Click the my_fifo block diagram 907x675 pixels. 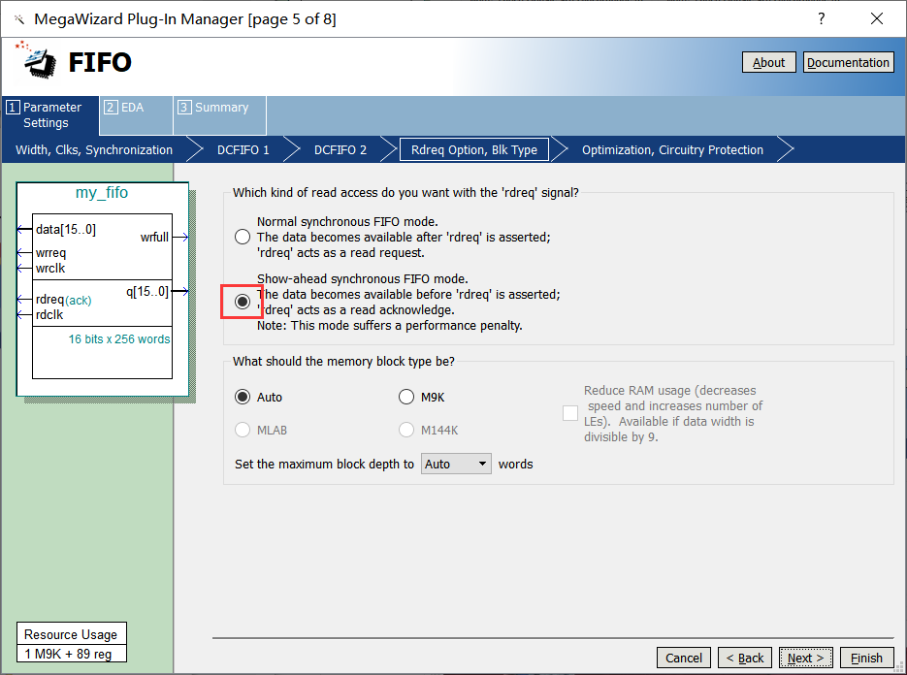point(102,291)
